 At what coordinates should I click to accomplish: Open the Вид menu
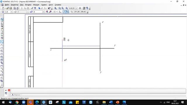(x=22, y=5)
